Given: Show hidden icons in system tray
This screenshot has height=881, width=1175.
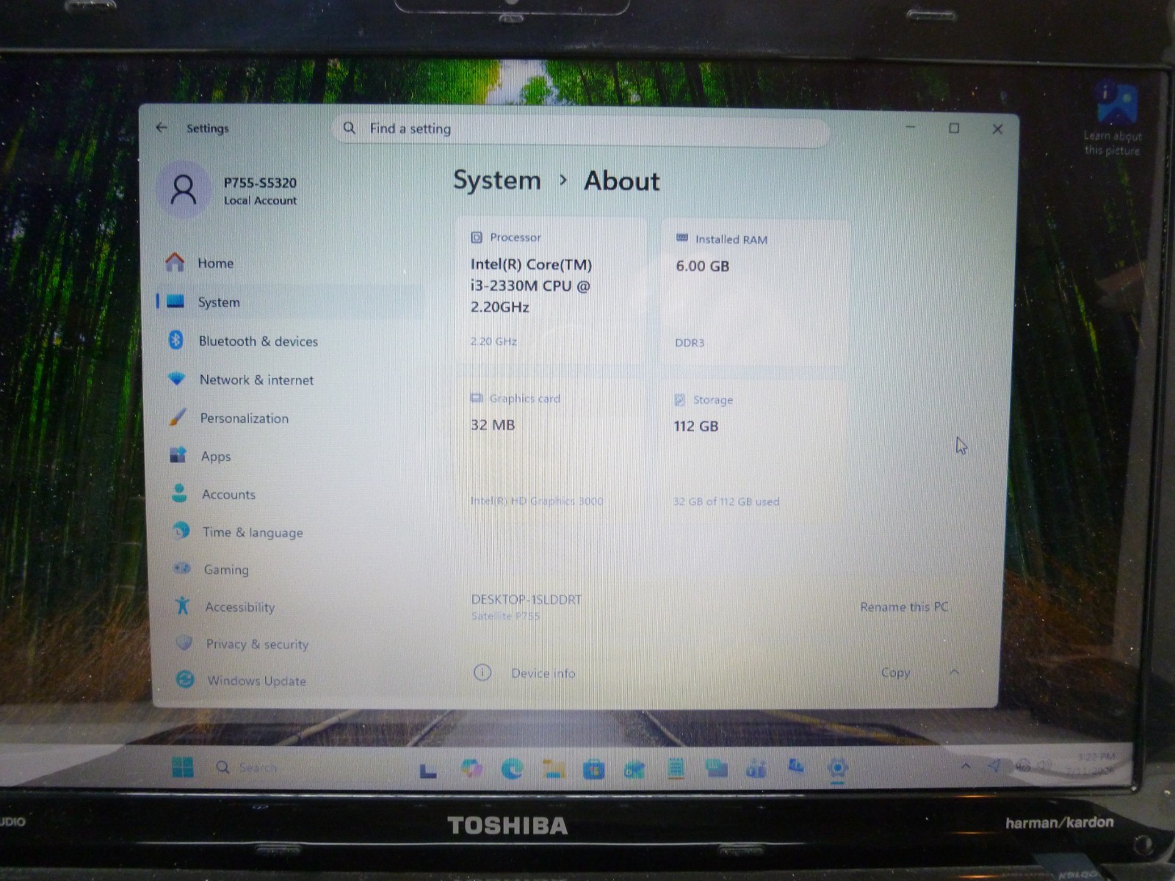Looking at the screenshot, I should click(x=966, y=766).
